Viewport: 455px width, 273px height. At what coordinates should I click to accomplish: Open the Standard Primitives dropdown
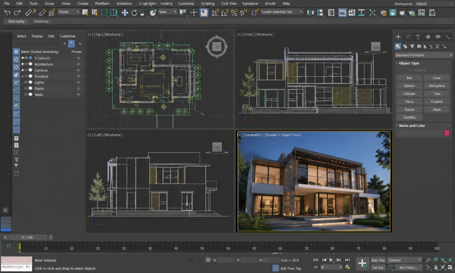tap(423, 55)
